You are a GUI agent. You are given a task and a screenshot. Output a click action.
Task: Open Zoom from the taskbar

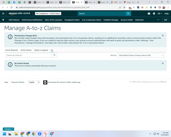click(40, 134)
